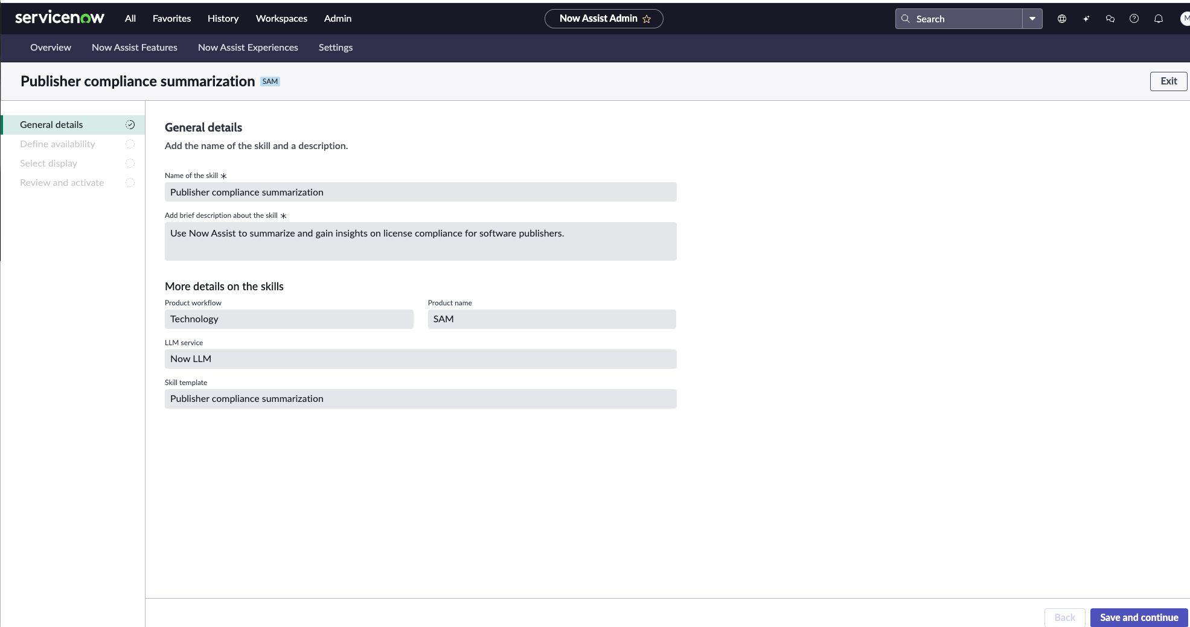
Task: Open the All menu
Action: tap(130, 19)
